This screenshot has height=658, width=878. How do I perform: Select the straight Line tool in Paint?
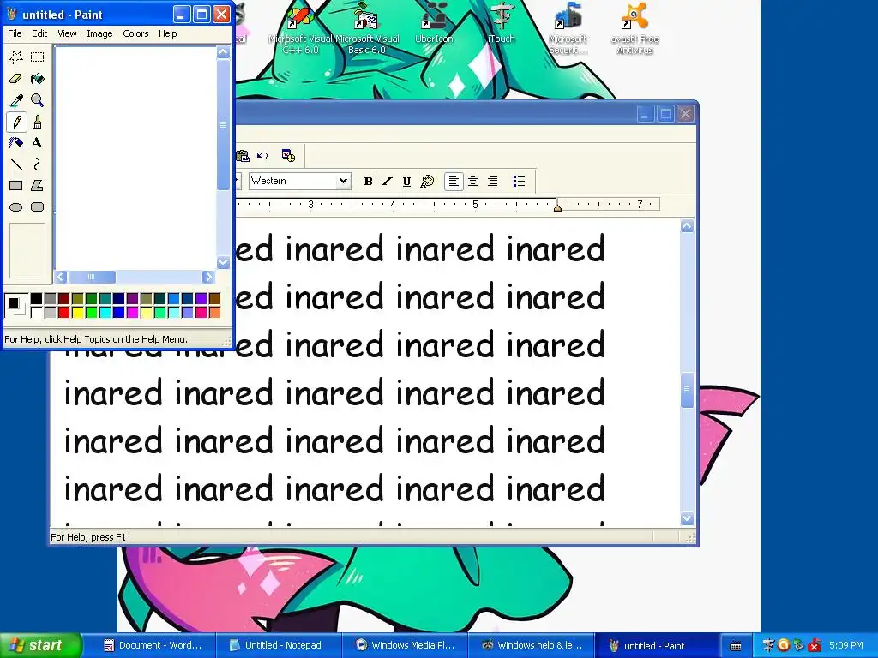click(16, 164)
